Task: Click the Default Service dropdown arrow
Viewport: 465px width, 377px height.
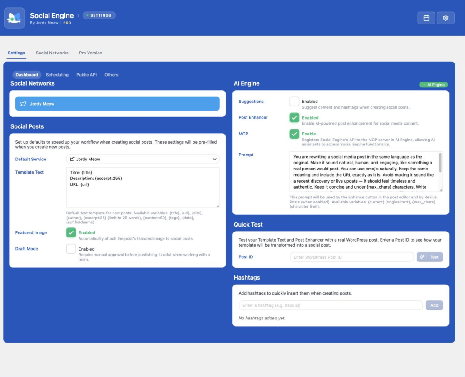Action: pyautogui.click(x=214, y=159)
